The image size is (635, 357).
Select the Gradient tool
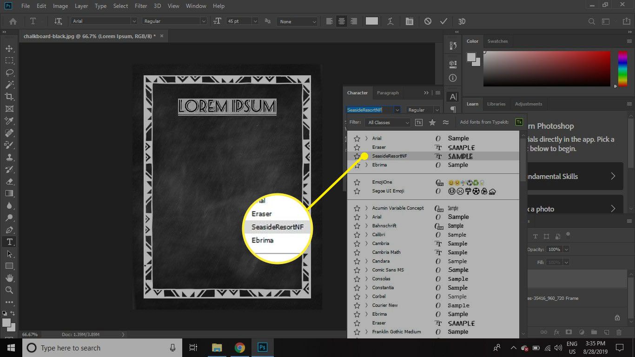(x=9, y=193)
